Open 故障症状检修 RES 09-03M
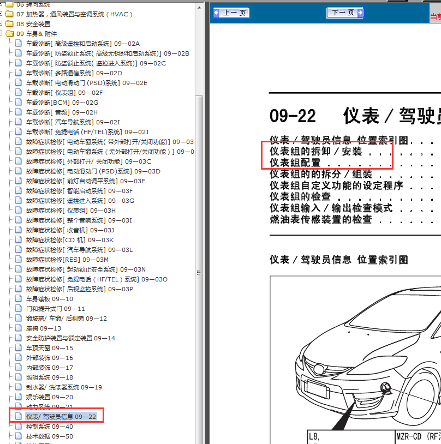Viewport: 441px width, 444px height. coord(68,260)
